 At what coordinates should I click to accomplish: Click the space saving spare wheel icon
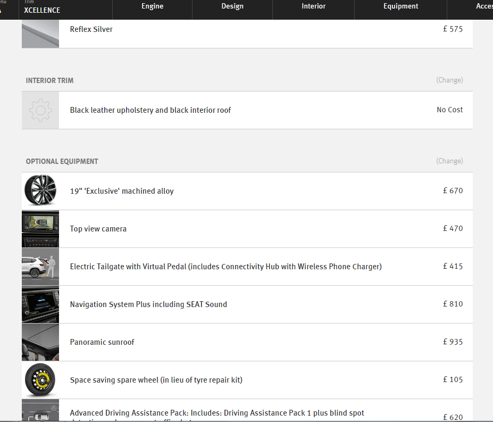(x=40, y=380)
